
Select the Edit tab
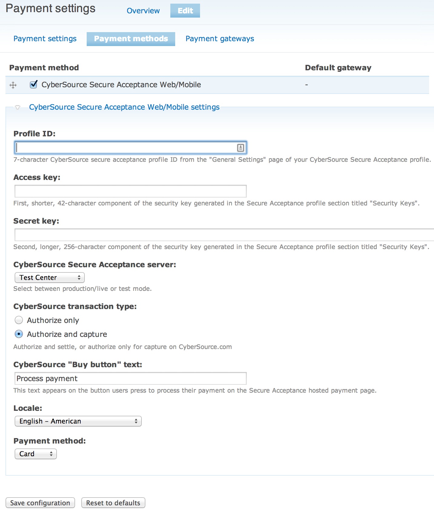click(185, 11)
